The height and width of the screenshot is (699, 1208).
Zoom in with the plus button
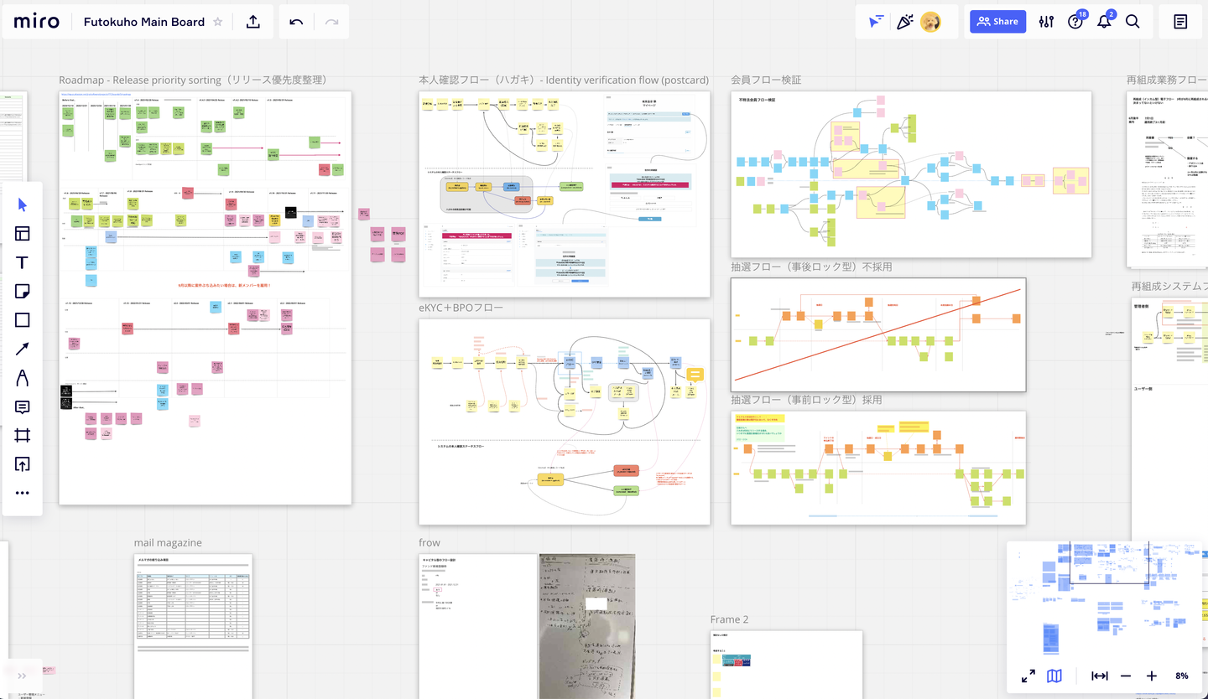[1152, 676]
